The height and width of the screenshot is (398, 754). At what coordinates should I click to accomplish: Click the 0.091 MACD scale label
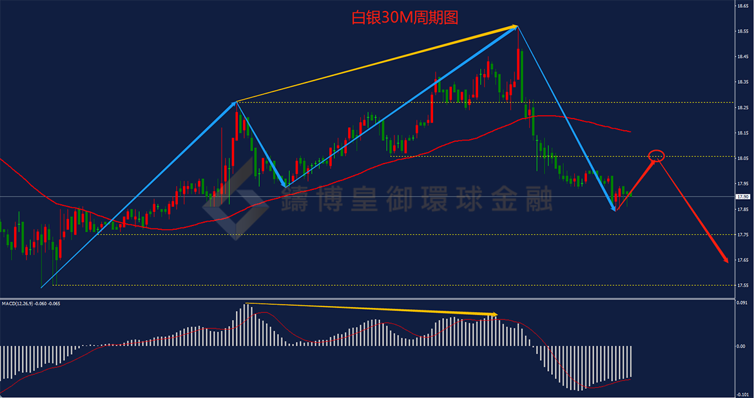point(742,302)
